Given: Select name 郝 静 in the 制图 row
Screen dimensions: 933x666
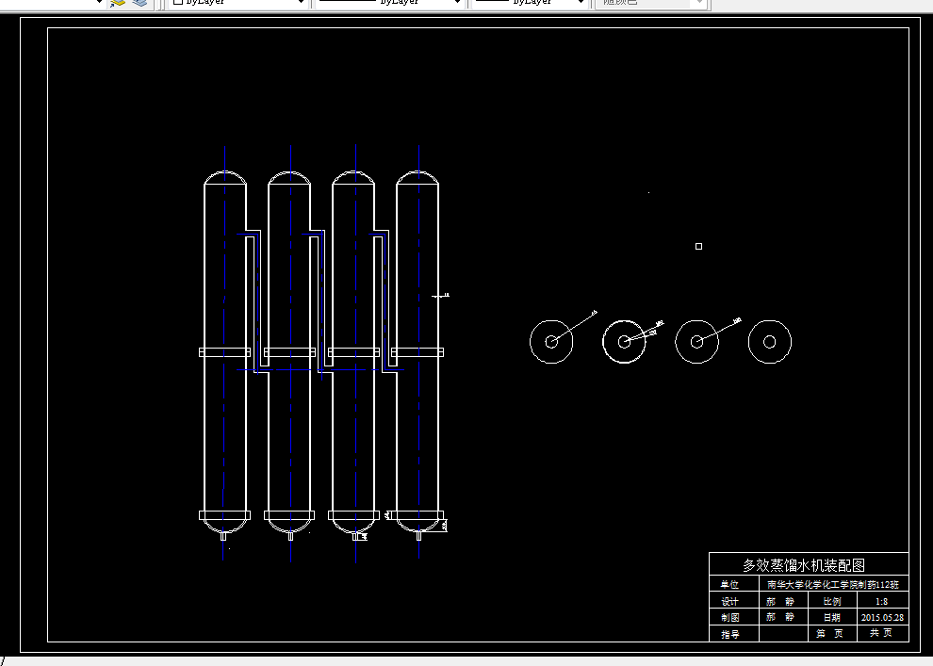Looking at the screenshot, I should point(780,617).
